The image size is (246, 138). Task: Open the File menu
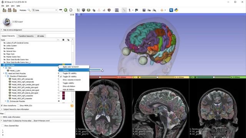(3, 6)
